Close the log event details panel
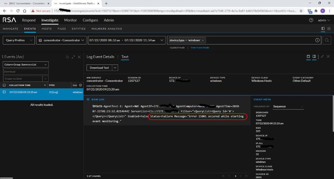 click(328, 56)
